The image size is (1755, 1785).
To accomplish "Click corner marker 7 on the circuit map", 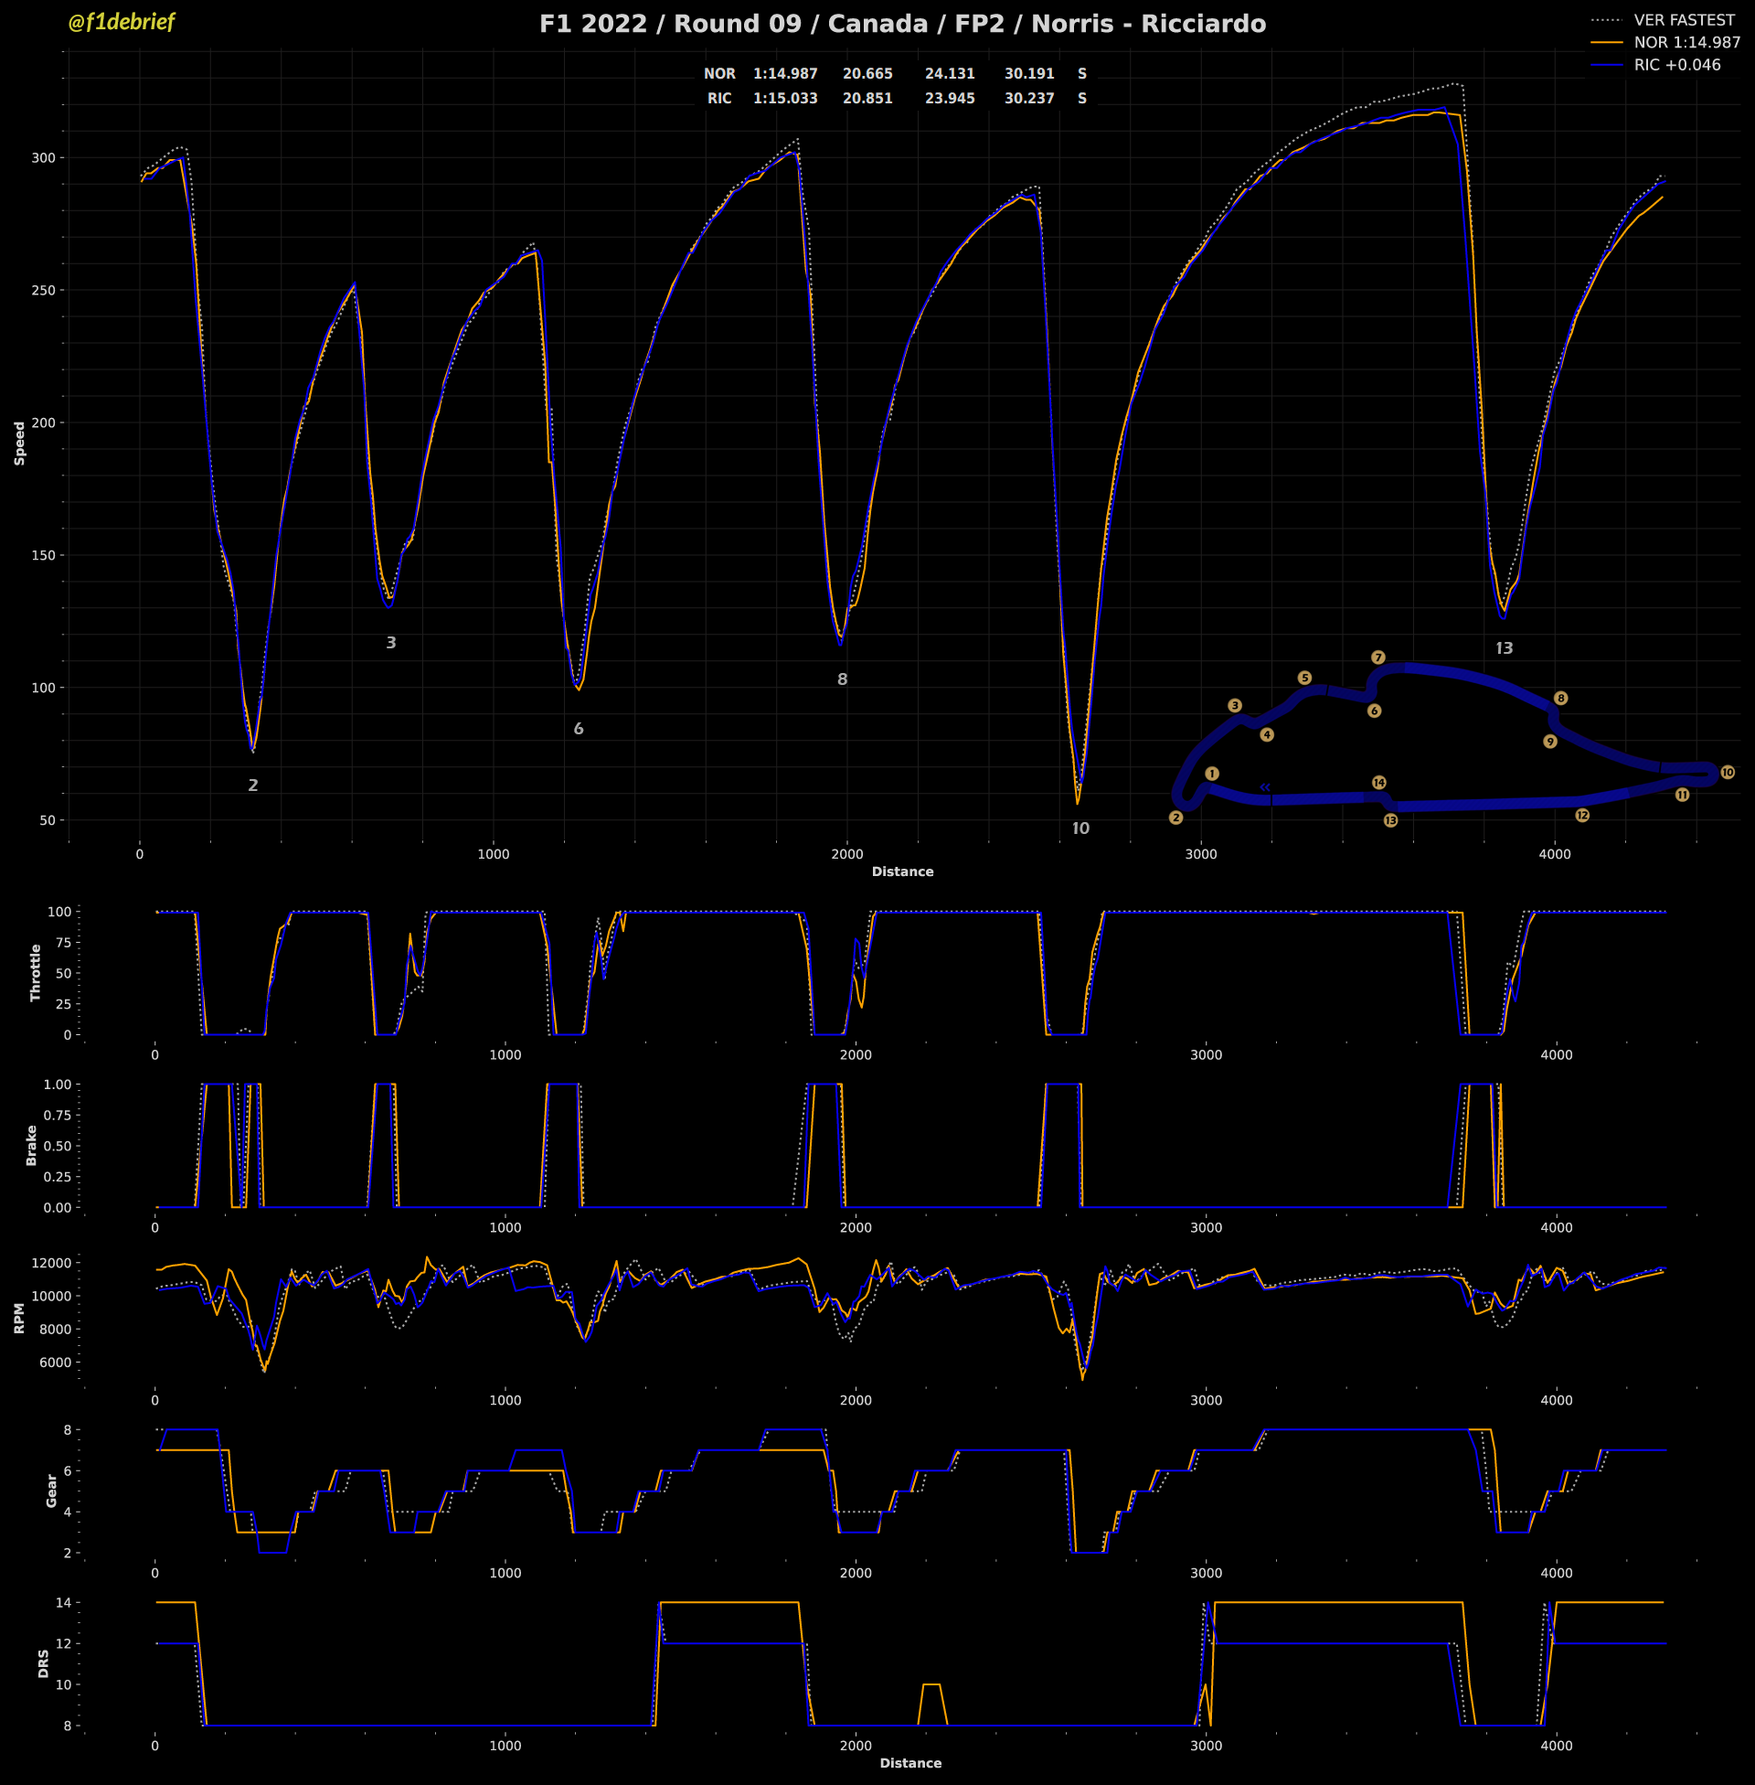I will coord(1378,657).
